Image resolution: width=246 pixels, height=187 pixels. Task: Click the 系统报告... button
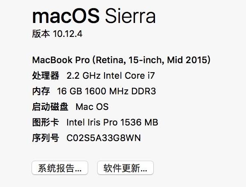coord(59,168)
